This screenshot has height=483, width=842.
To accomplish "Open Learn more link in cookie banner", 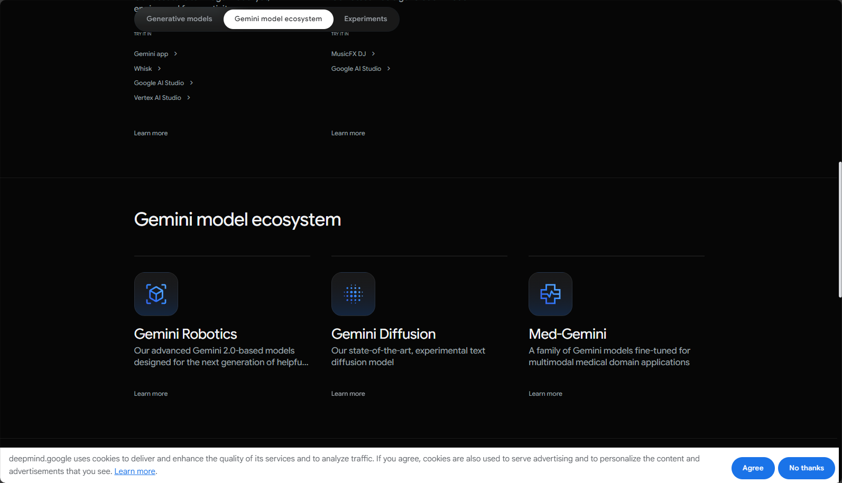I will (135, 471).
